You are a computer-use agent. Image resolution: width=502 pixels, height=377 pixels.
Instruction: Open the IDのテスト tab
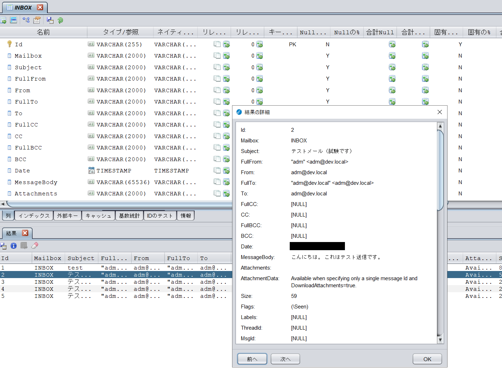[160, 216]
